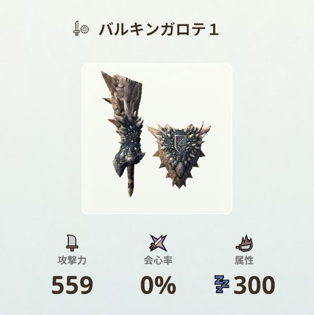Click the 会心率 label
The image size is (314, 315).
(x=158, y=260)
